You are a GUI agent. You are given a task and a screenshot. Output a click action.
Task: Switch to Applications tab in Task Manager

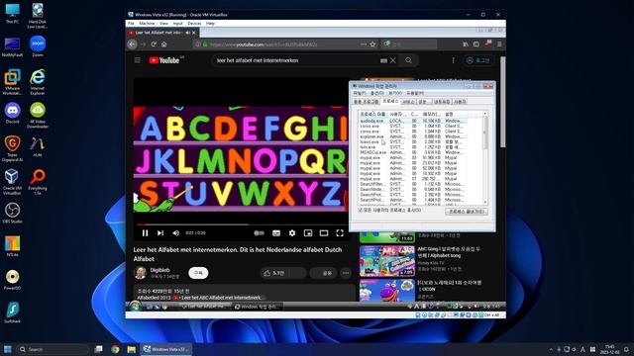[367, 102]
